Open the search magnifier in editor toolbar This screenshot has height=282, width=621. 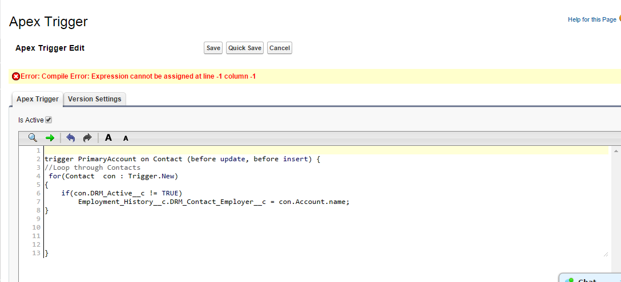click(x=33, y=138)
